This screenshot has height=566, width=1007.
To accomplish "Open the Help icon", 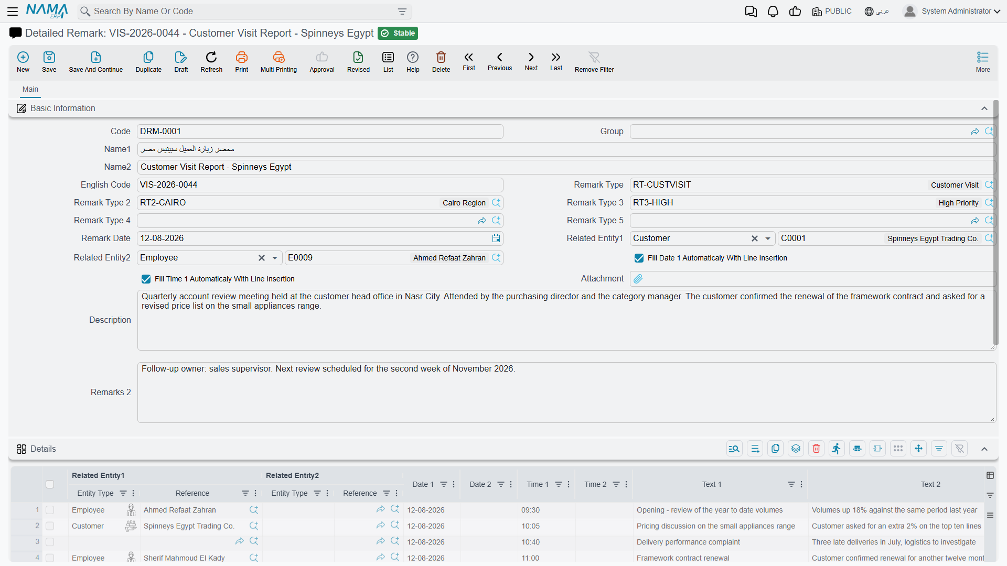I will pos(413,61).
